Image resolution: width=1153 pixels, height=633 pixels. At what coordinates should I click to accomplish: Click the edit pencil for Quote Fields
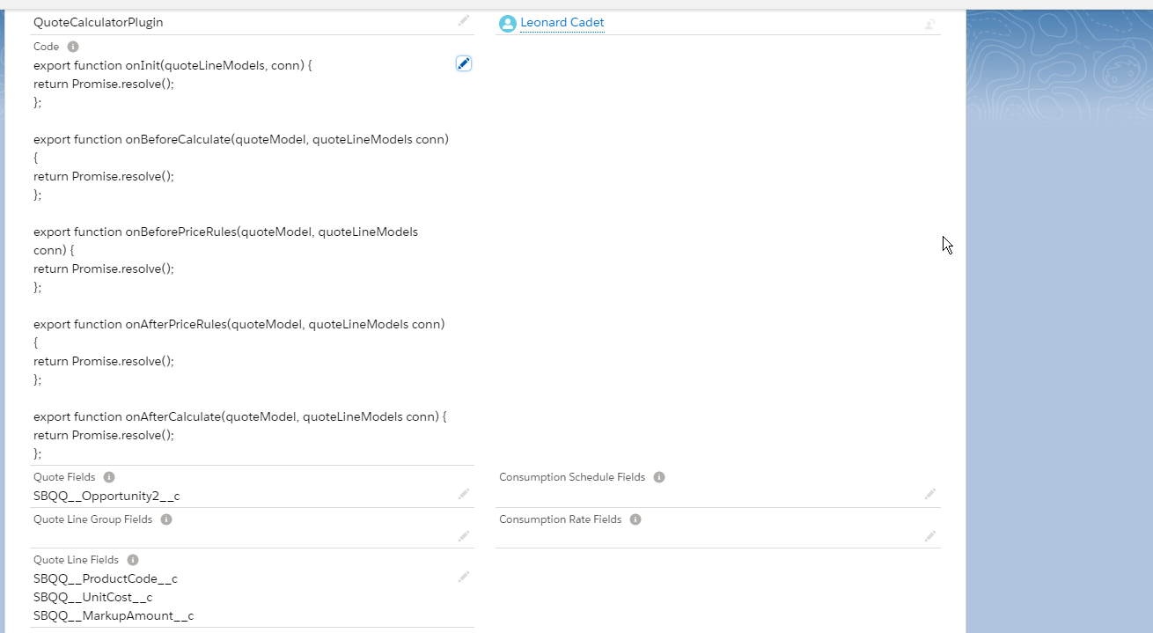[x=464, y=494]
